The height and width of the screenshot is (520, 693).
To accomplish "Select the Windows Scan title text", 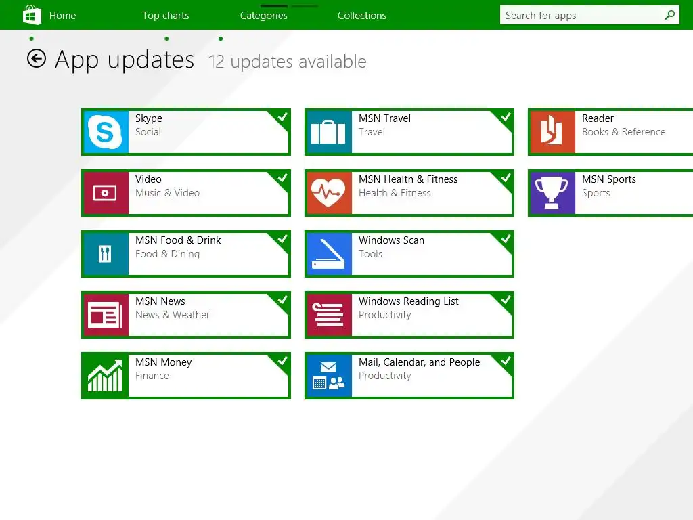I will [391, 240].
